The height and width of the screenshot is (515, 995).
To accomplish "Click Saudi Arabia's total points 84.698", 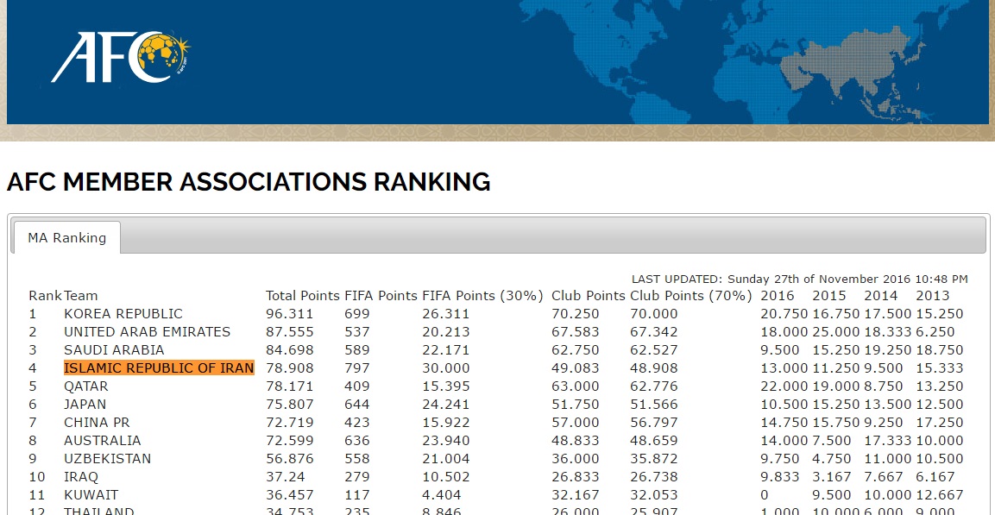I will (289, 350).
